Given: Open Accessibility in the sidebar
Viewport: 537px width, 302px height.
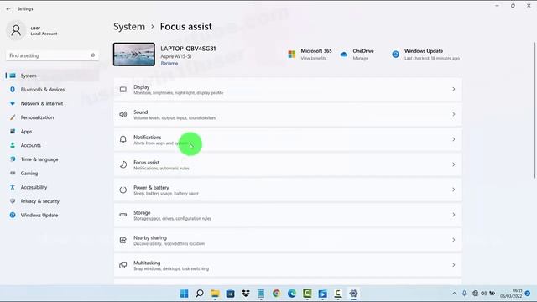Looking at the screenshot, I should click(x=52, y=187).
